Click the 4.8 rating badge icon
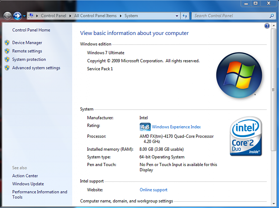Screen dimensions: 279x208 pos(145,127)
